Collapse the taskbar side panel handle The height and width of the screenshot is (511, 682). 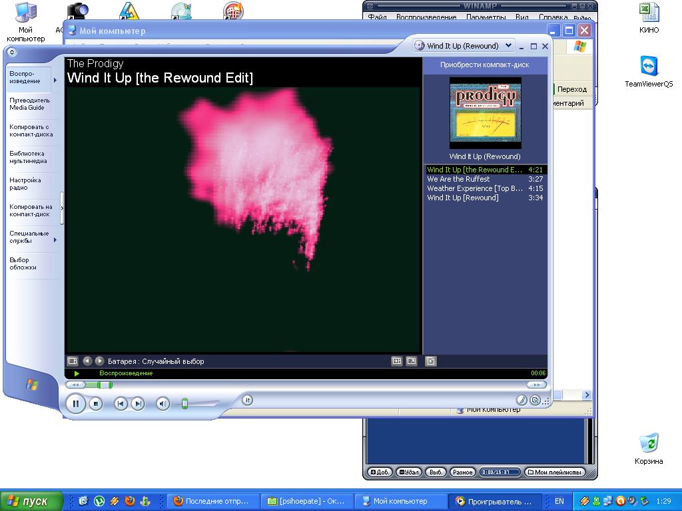pos(62,208)
